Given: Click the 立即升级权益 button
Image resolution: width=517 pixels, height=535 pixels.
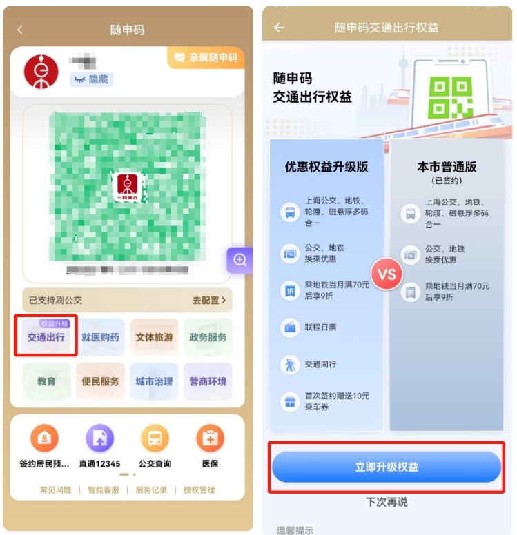Looking at the screenshot, I should pos(387,467).
